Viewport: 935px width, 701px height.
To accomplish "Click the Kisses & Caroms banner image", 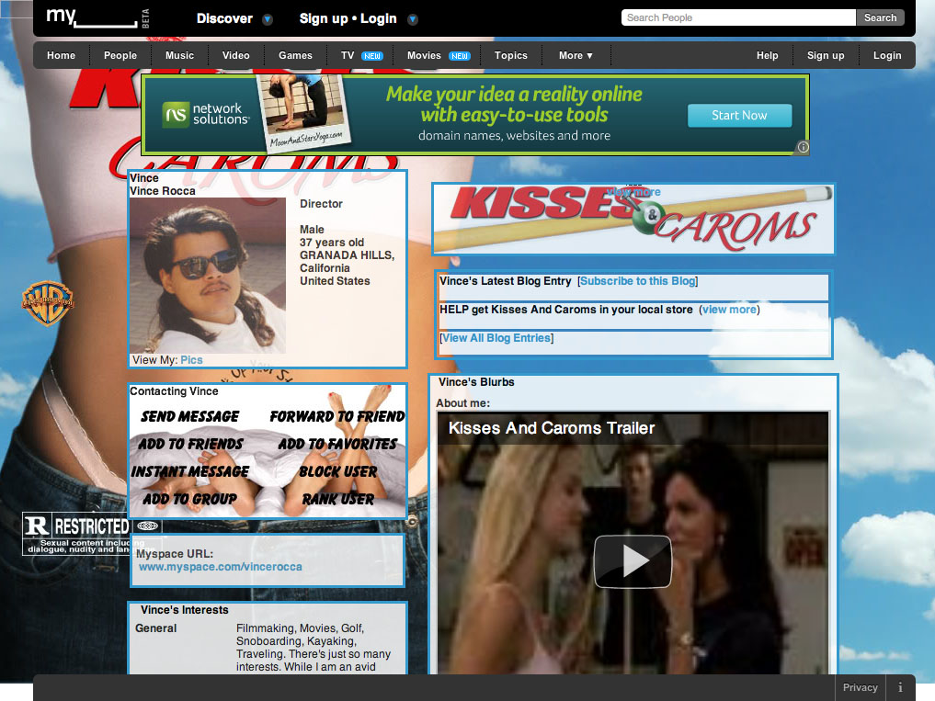I will click(x=633, y=220).
